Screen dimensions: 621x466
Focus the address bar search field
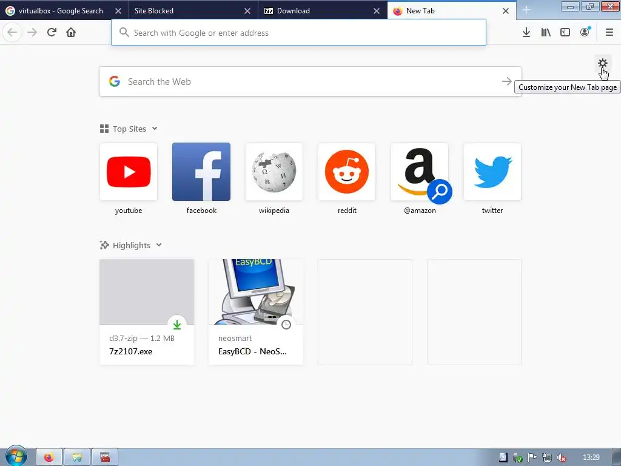(298, 33)
